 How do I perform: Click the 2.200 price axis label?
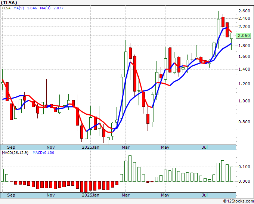point(244,27)
